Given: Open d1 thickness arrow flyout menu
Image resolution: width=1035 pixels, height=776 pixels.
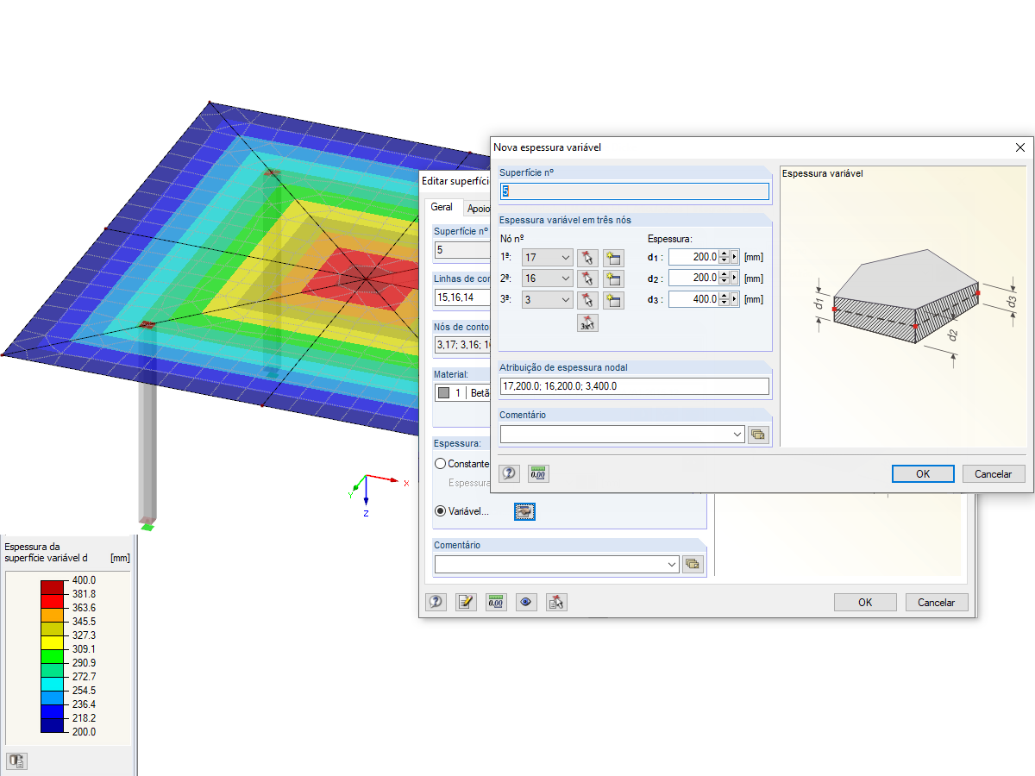Looking at the screenshot, I should coord(735,257).
